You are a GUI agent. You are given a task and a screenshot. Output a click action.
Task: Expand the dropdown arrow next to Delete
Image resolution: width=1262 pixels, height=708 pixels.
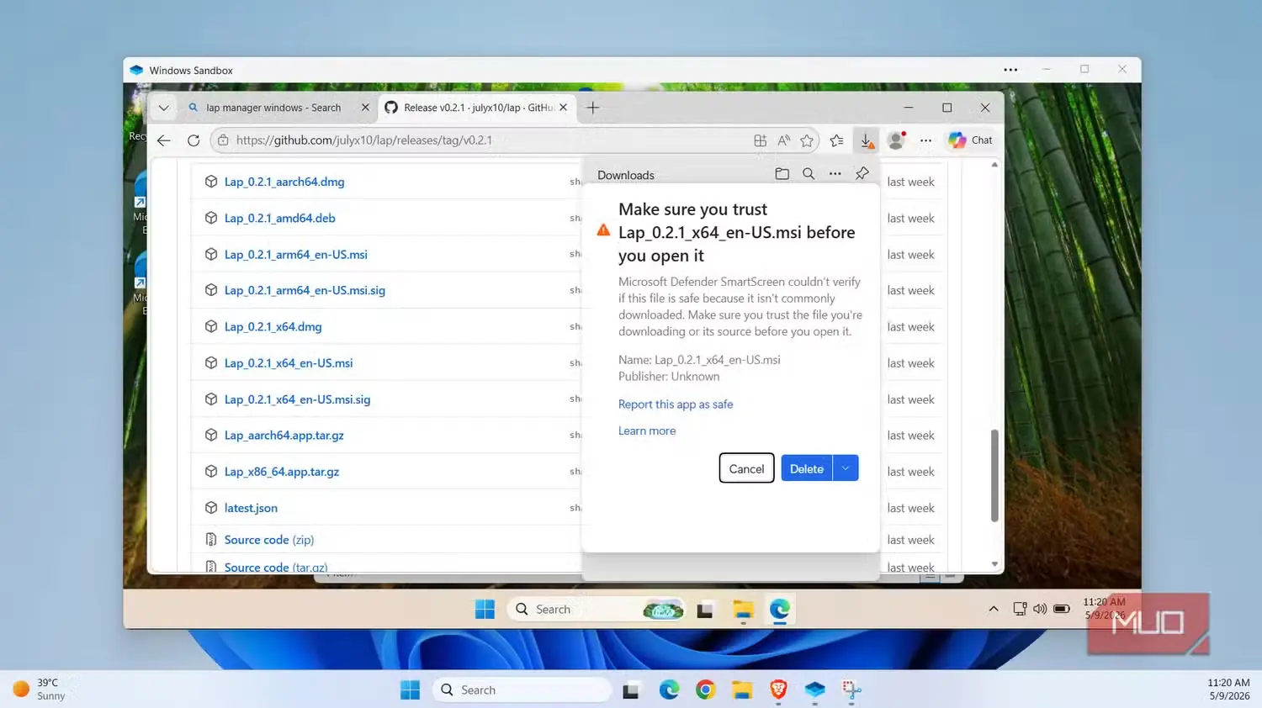[x=846, y=468]
